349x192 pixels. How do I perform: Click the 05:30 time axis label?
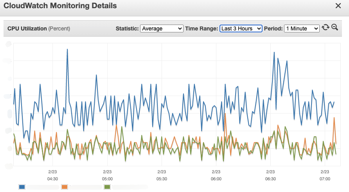tap(162, 179)
